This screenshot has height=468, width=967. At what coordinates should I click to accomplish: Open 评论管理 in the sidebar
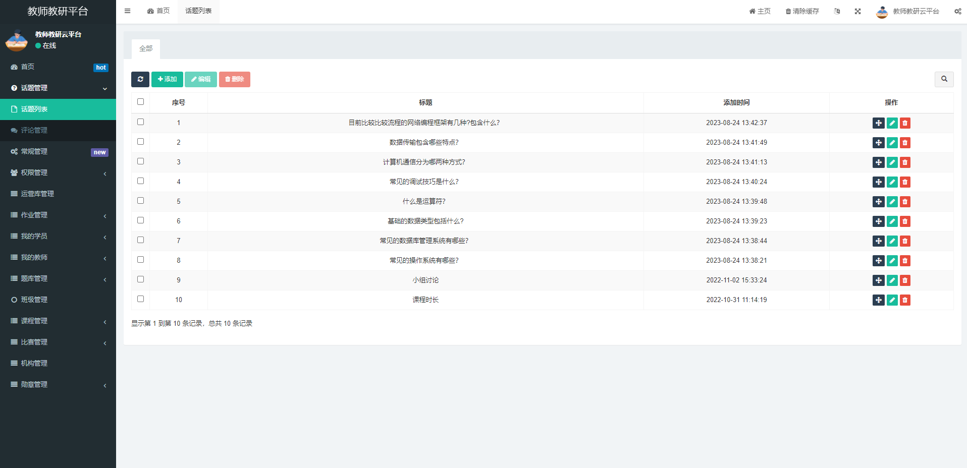pyautogui.click(x=34, y=131)
